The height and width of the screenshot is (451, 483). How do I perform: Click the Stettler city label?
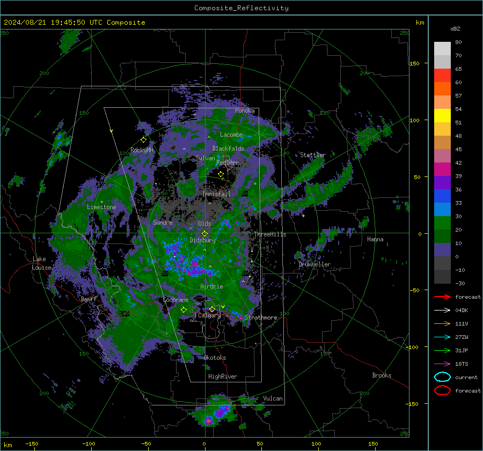[x=313, y=155]
